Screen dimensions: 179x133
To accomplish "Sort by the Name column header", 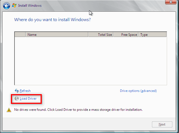I will click(x=57, y=34).
